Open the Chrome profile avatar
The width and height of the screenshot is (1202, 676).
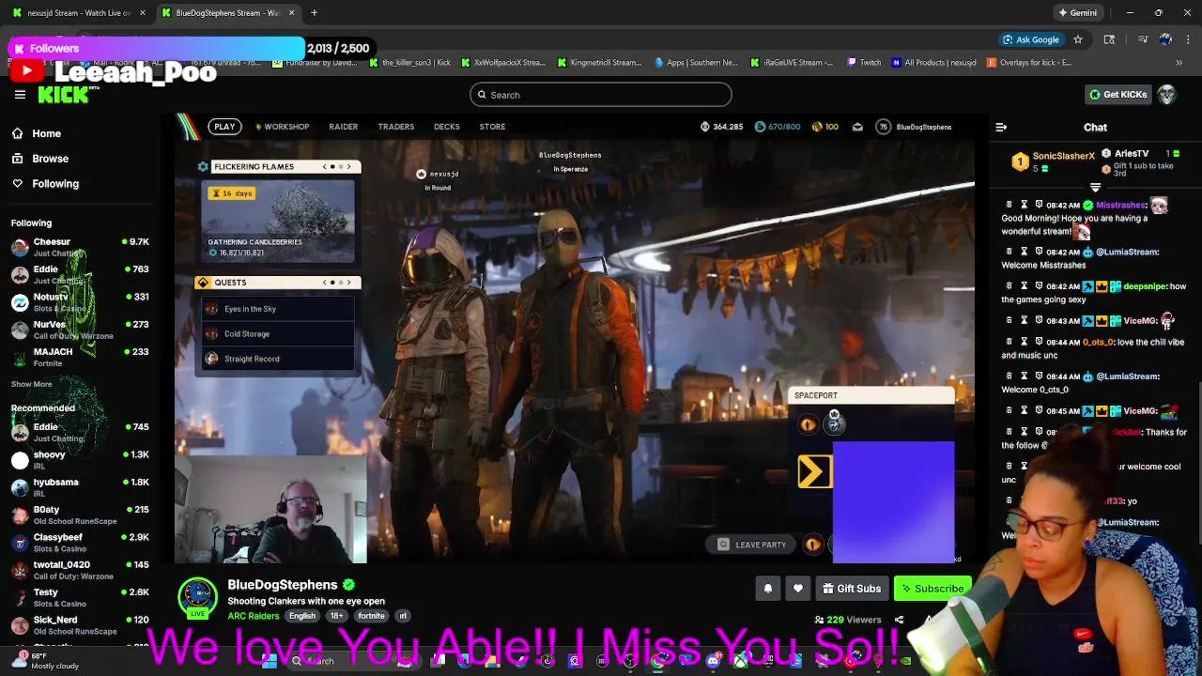1165,39
